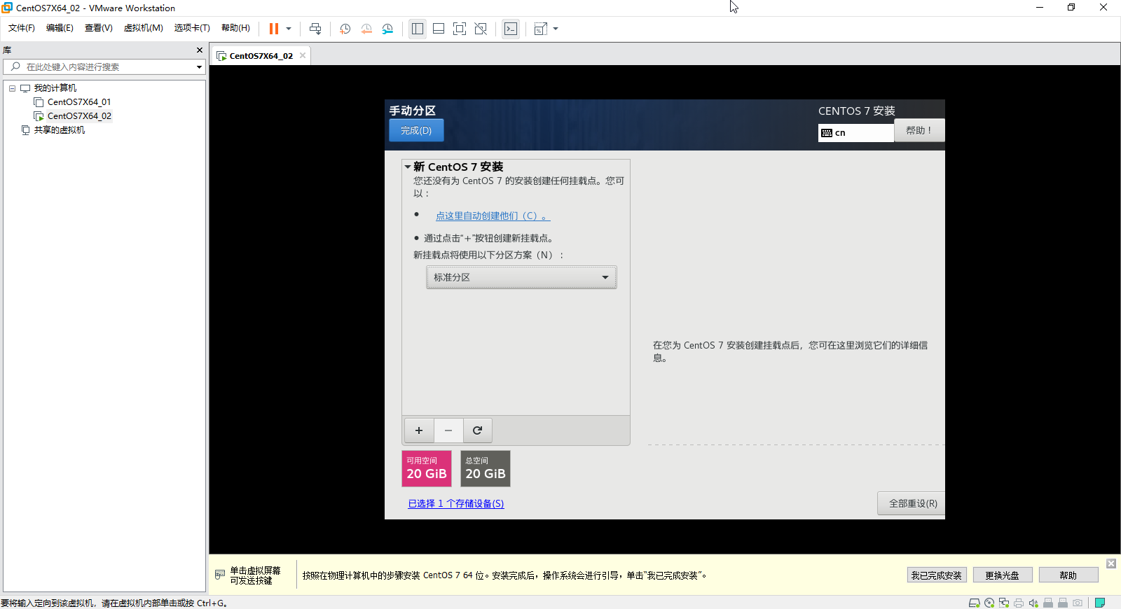Click the network adapter status bar icon
Viewport: 1121px width, 609px height.
point(1004,603)
